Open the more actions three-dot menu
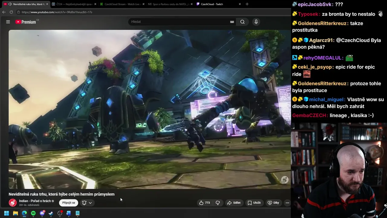The height and width of the screenshot is (218, 387). [287, 203]
